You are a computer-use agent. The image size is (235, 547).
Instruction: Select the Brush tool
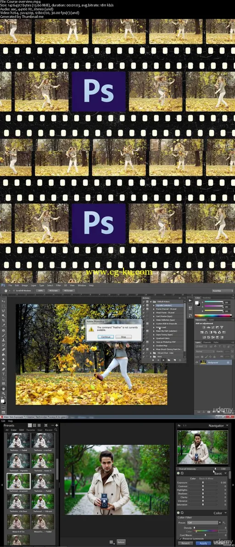pos(4,335)
